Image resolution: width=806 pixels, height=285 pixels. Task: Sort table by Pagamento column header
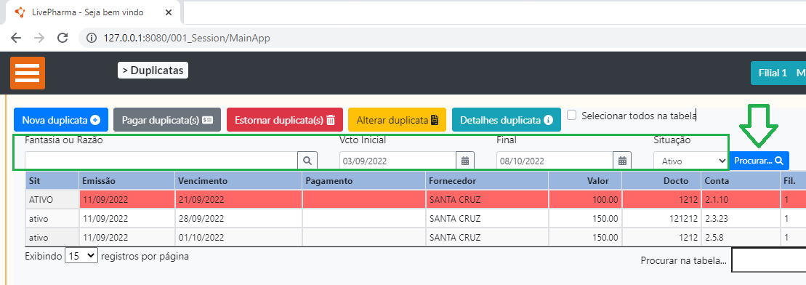363,180
